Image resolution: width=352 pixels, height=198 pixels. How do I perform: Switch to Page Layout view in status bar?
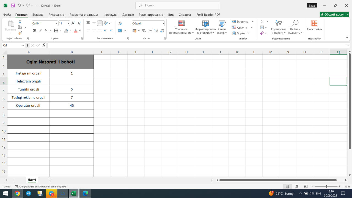pos(296,186)
